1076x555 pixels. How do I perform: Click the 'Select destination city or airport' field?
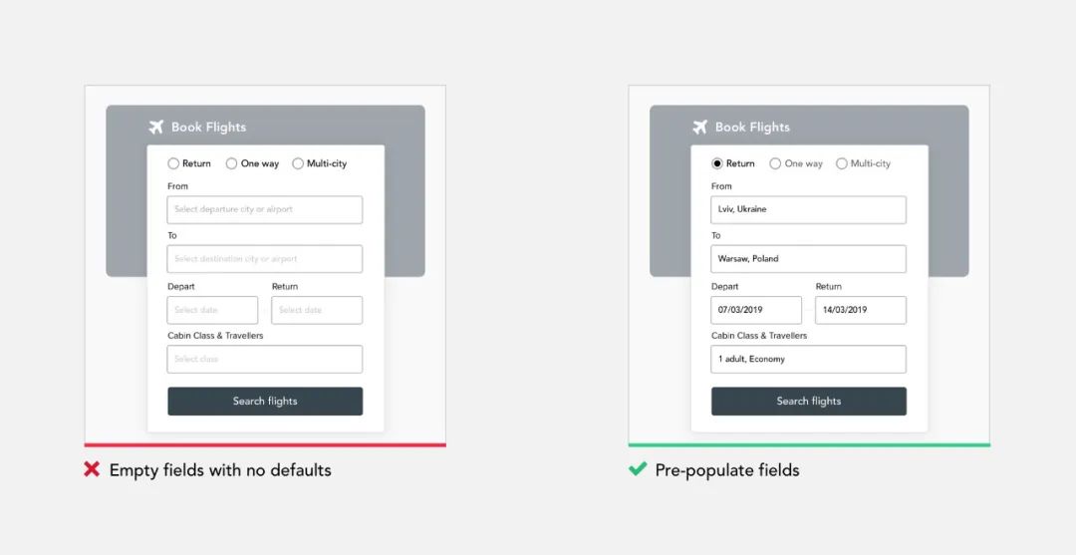click(264, 259)
